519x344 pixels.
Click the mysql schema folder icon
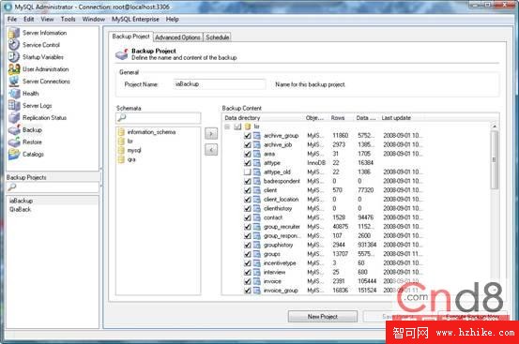121,150
